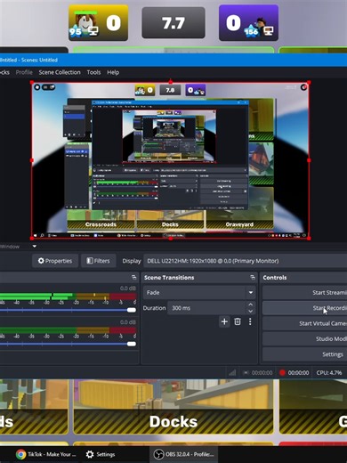This screenshot has width=347, height=463.
Task: Open the Settings app from taskbar
Action: point(101,454)
